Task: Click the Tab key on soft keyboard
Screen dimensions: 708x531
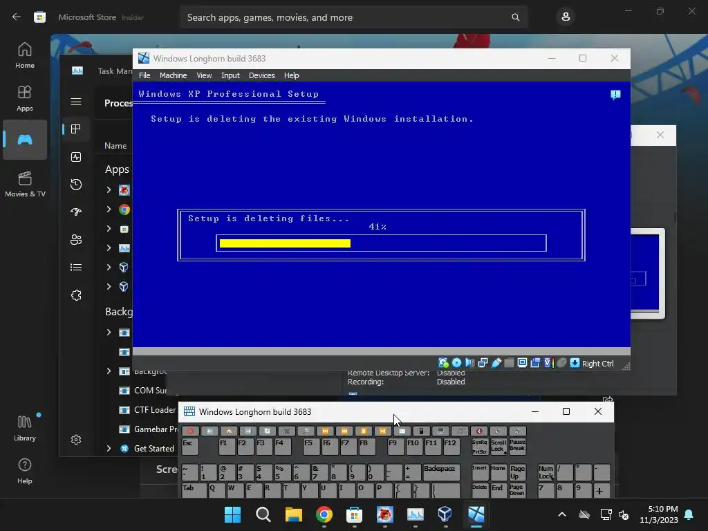Action: pyautogui.click(x=194, y=491)
